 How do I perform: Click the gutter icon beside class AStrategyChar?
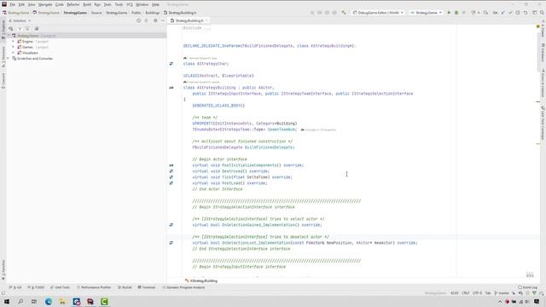coord(171,64)
